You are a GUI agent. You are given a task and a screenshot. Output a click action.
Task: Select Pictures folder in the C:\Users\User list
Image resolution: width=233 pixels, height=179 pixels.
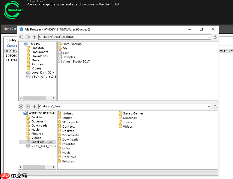tap(66, 161)
